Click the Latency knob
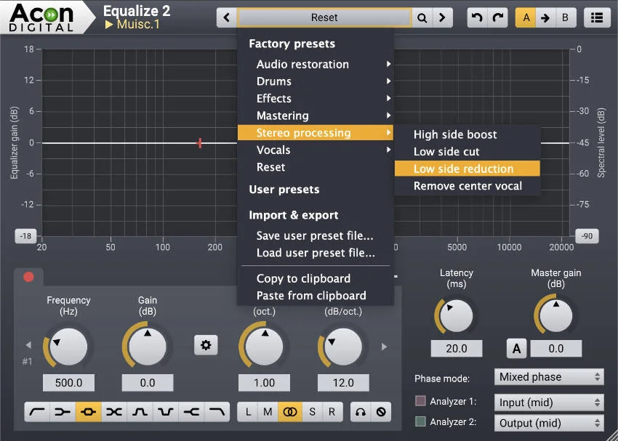The image size is (618, 441). 457,316
